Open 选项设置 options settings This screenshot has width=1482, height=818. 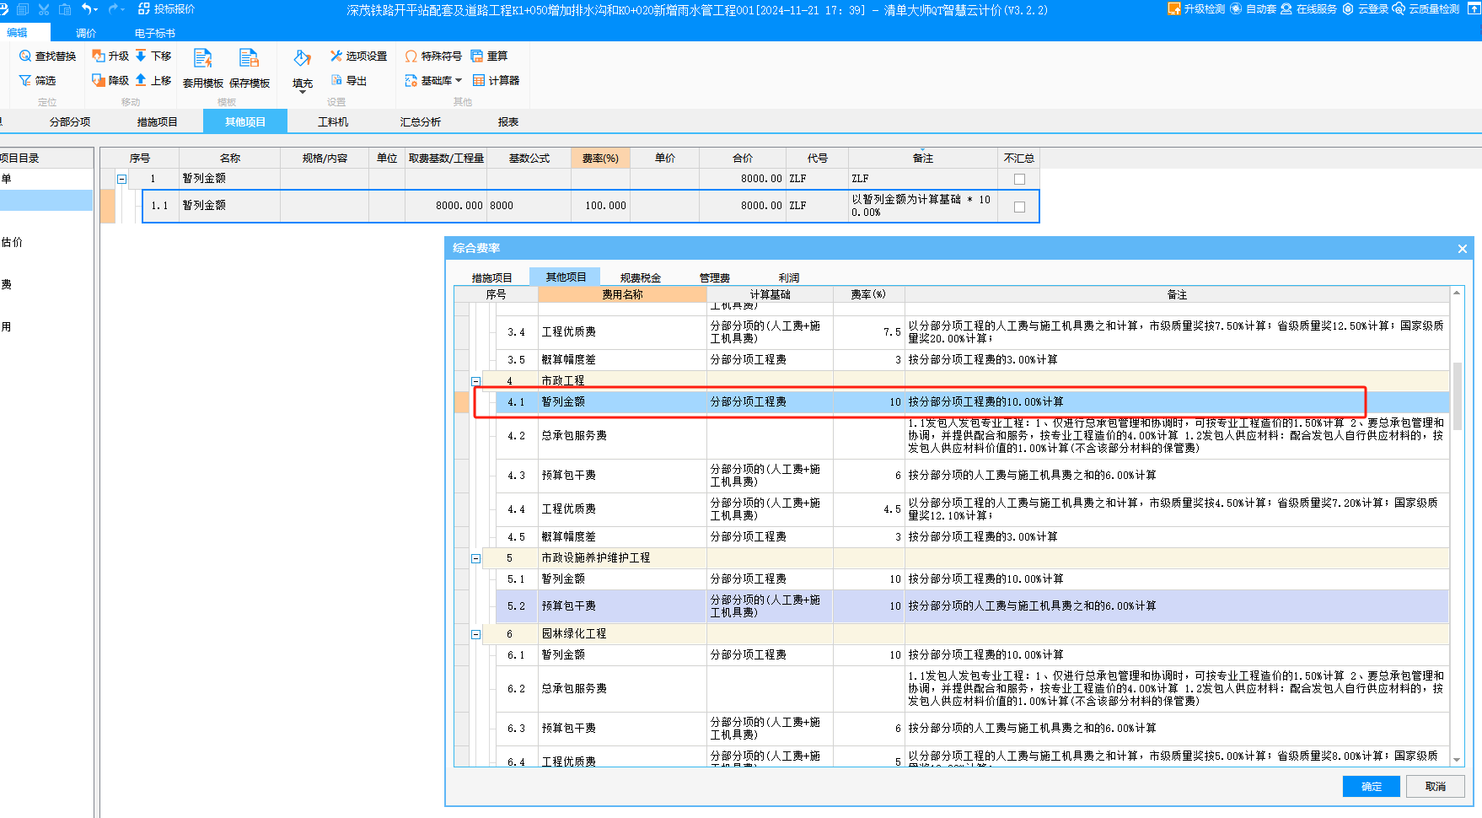pyautogui.click(x=358, y=56)
